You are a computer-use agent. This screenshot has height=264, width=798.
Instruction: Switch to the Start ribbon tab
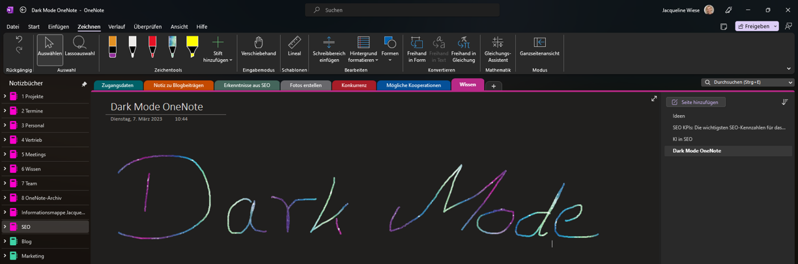[34, 27]
